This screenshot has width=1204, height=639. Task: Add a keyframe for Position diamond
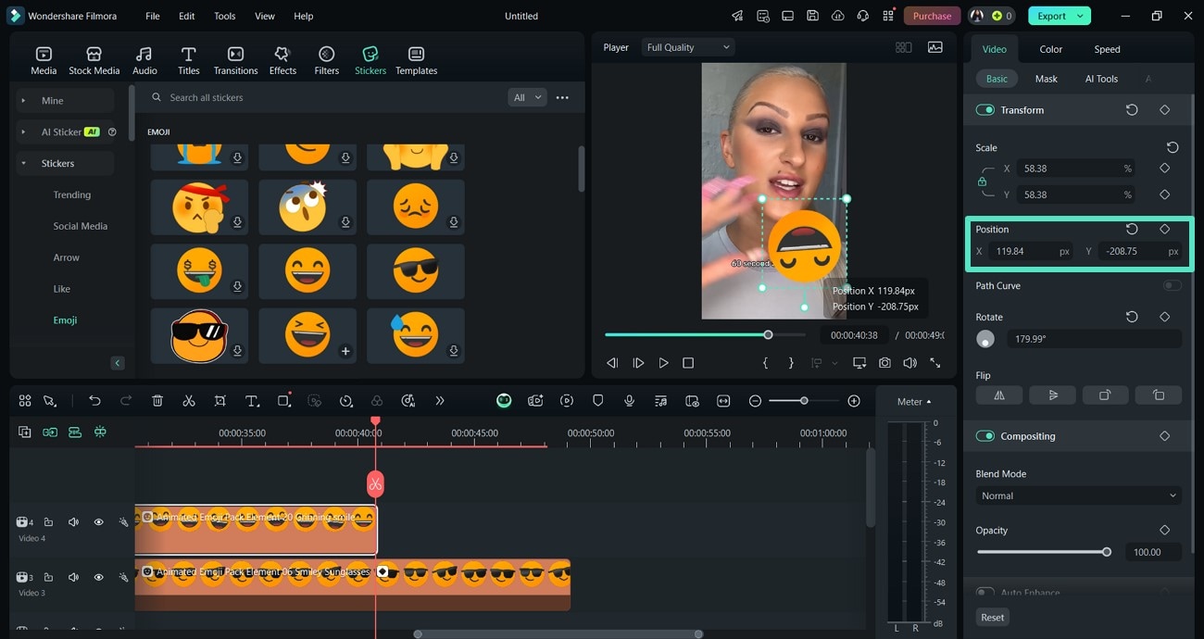(x=1165, y=229)
